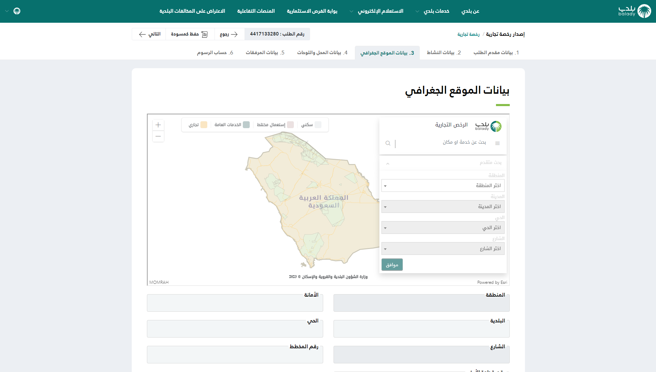Open the city (اختر المدينة) dropdown
Viewport: 656px width, 372px height.
443,207
